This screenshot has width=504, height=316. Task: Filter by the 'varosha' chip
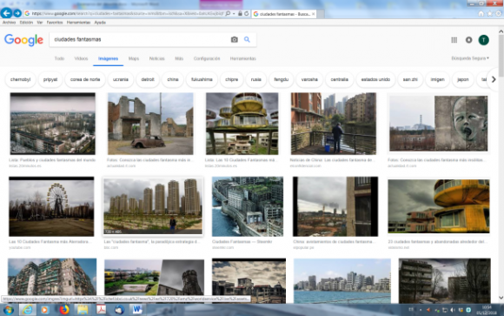(x=309, y=79)
